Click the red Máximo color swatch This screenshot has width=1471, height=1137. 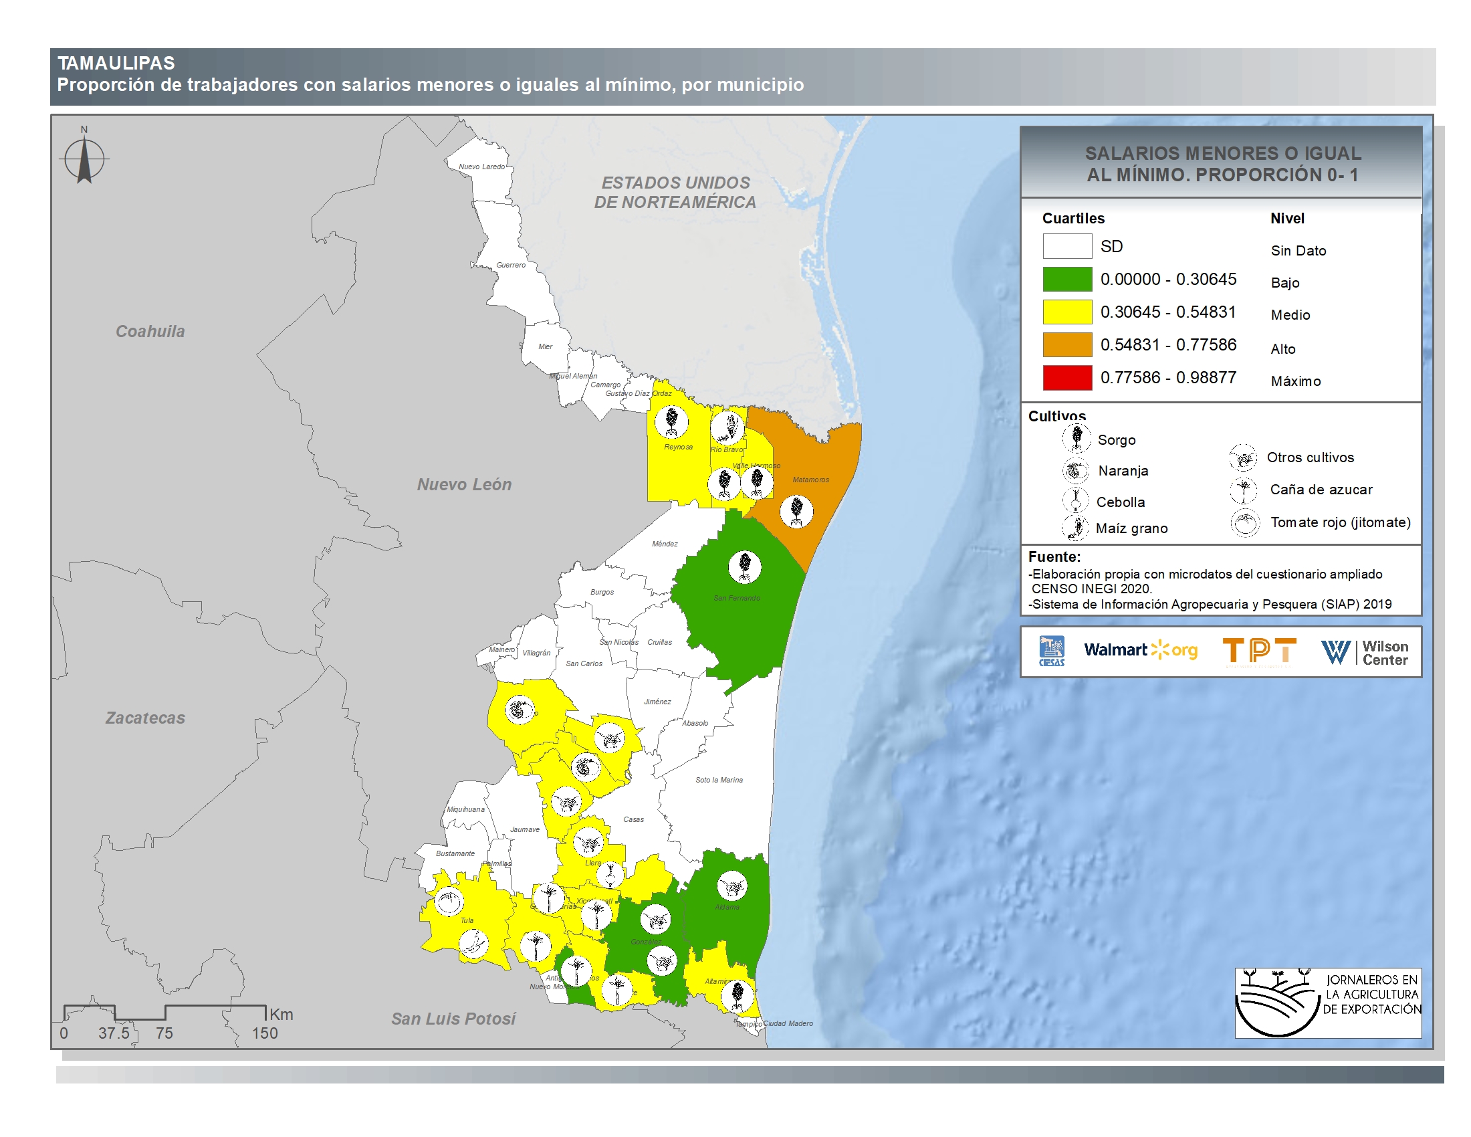click(x=1067, y=377)
